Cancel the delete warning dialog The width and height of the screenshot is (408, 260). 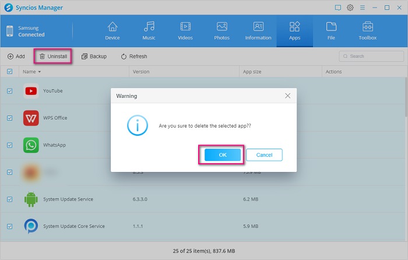point(264,155)
